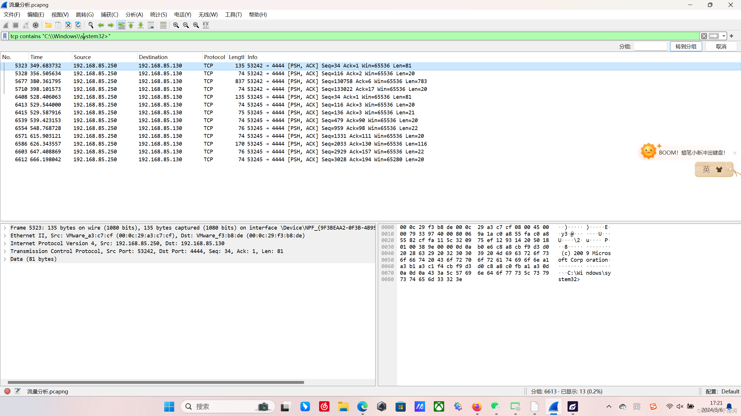
Task: Open the capture options gear icon
Action: coord(36,25)
